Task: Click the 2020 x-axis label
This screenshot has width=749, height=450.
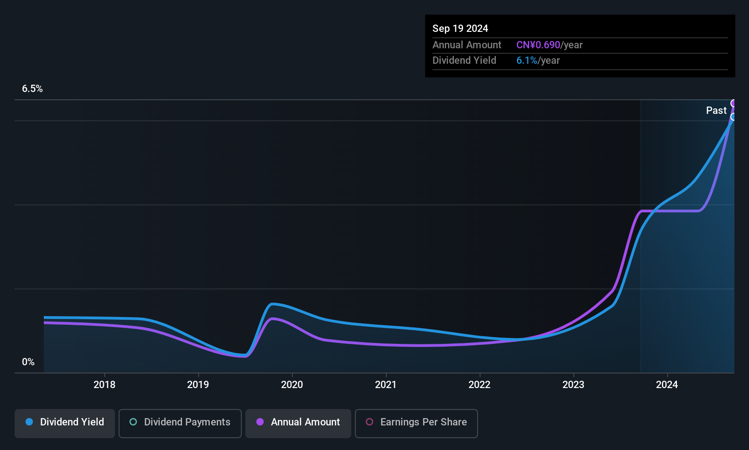Action: (292, 385)
